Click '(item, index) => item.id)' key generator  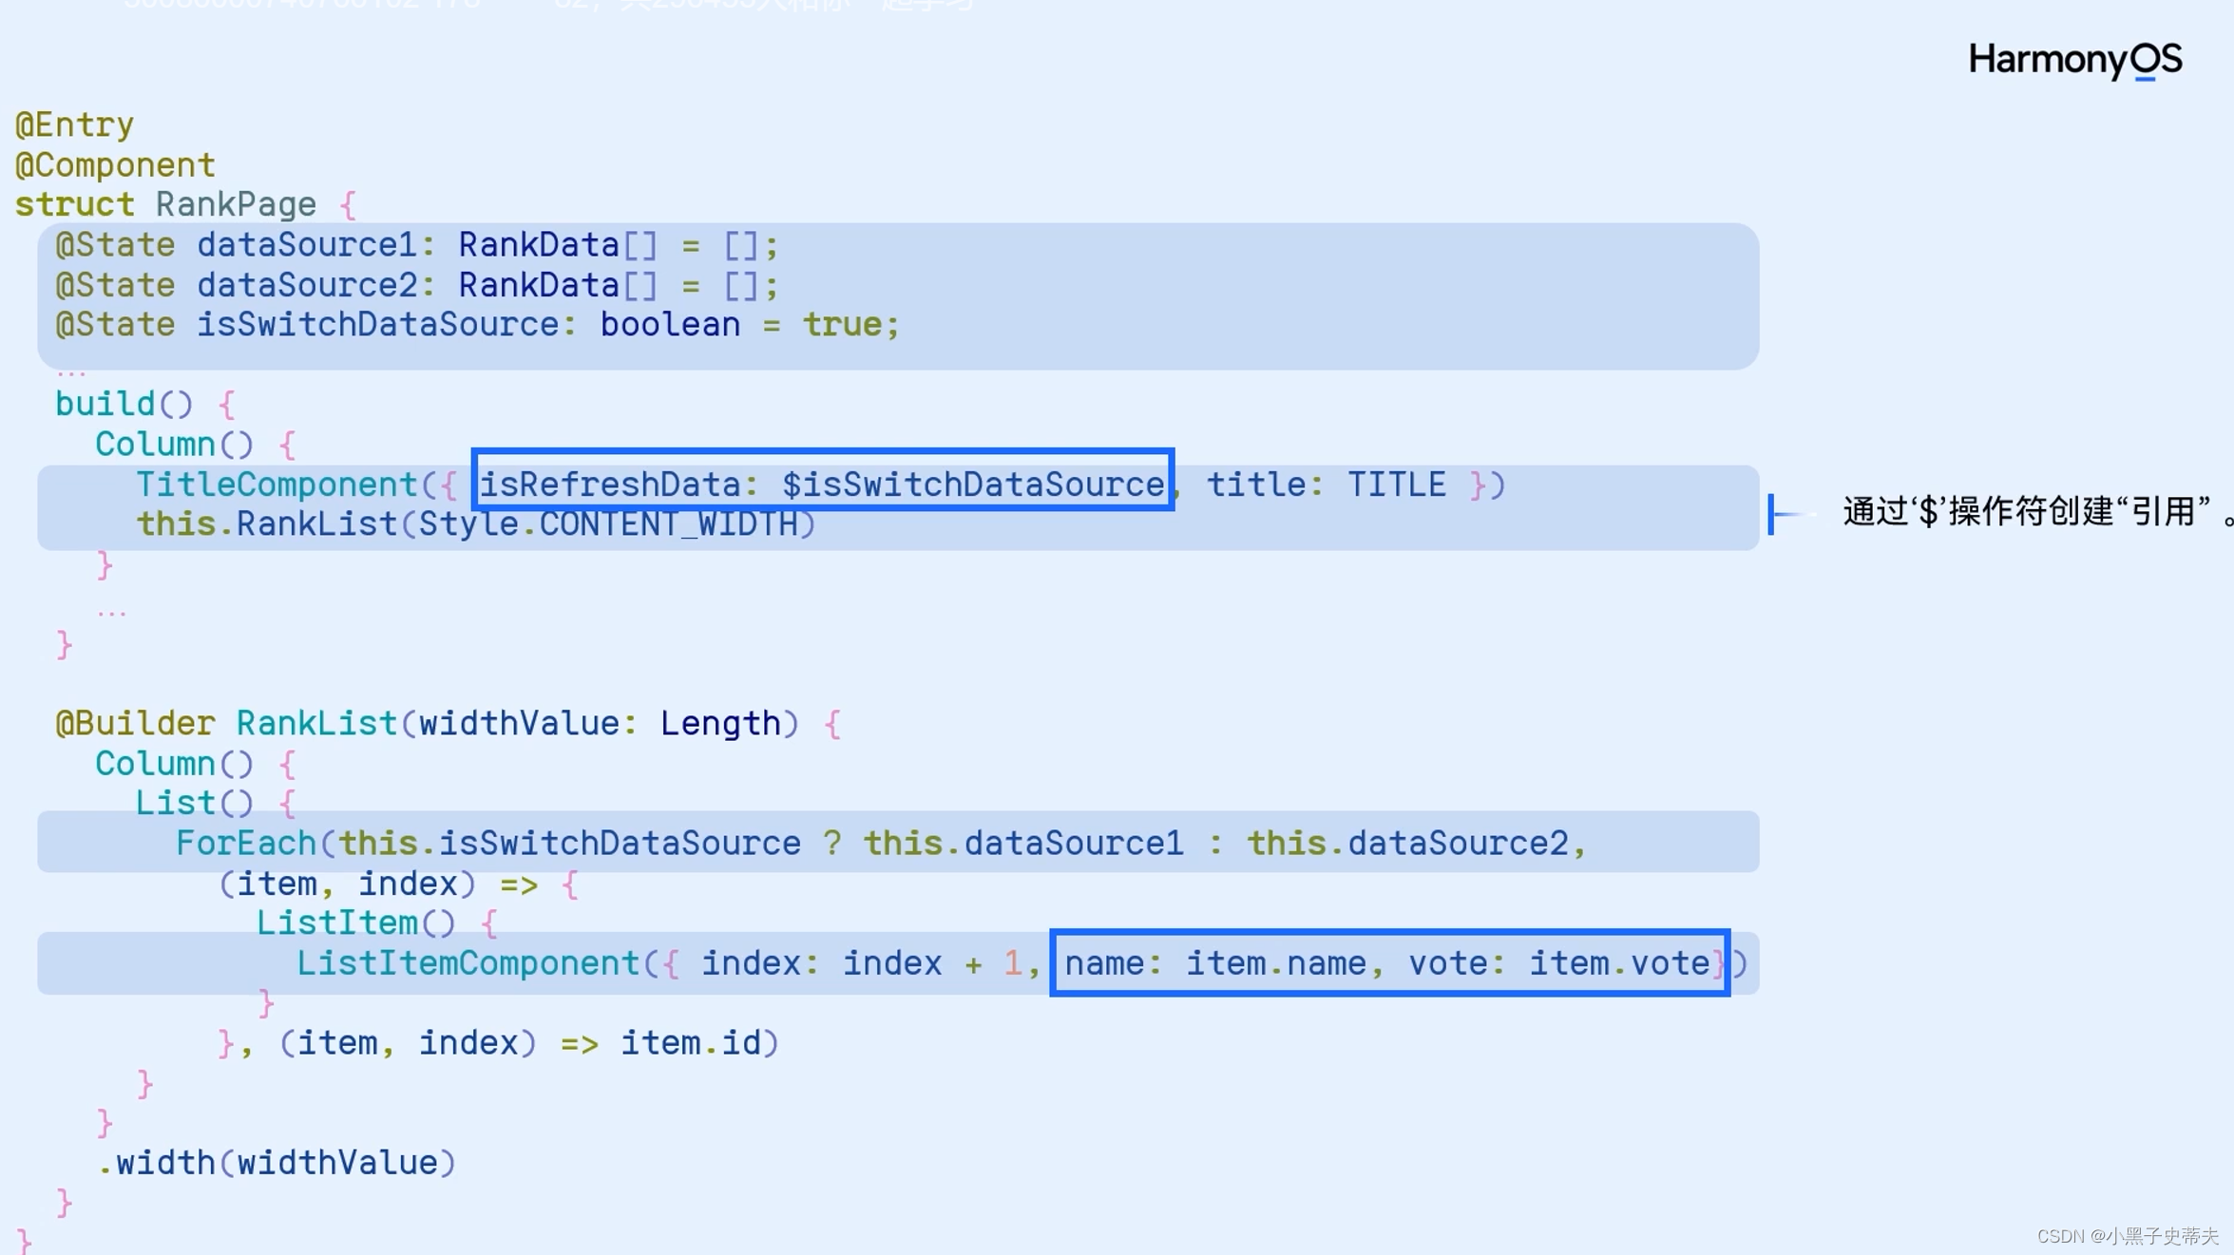point(528,1043)
